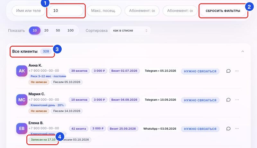257x148 pixels.
Task: Click the 10 визитов badge
Action: tap(79, 100)
